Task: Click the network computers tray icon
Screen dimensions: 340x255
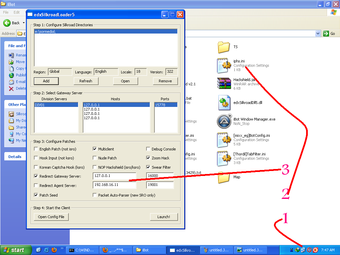Action: [x=303, y=250]
